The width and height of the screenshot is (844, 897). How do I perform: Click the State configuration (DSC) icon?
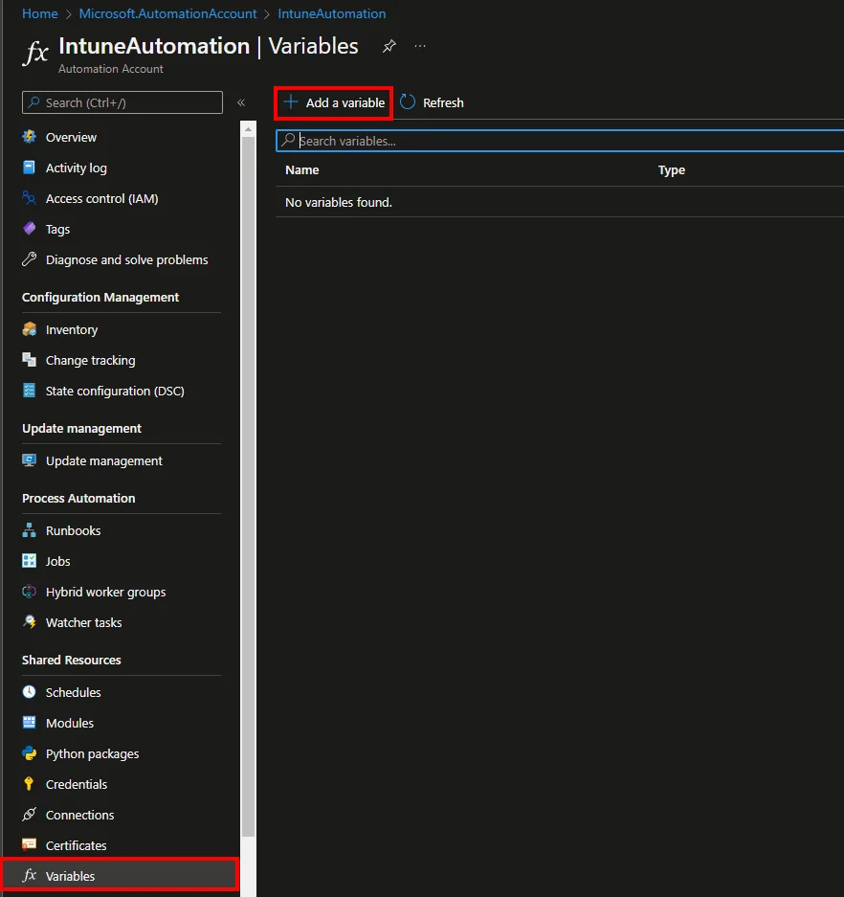tap(29, 391)
